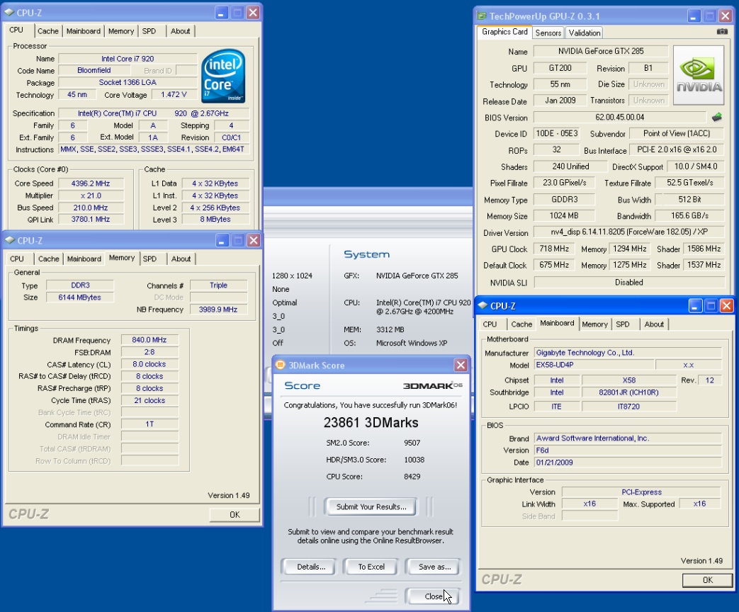Click the motherboard Model field EX58-UD4P

tap(594, 365)
